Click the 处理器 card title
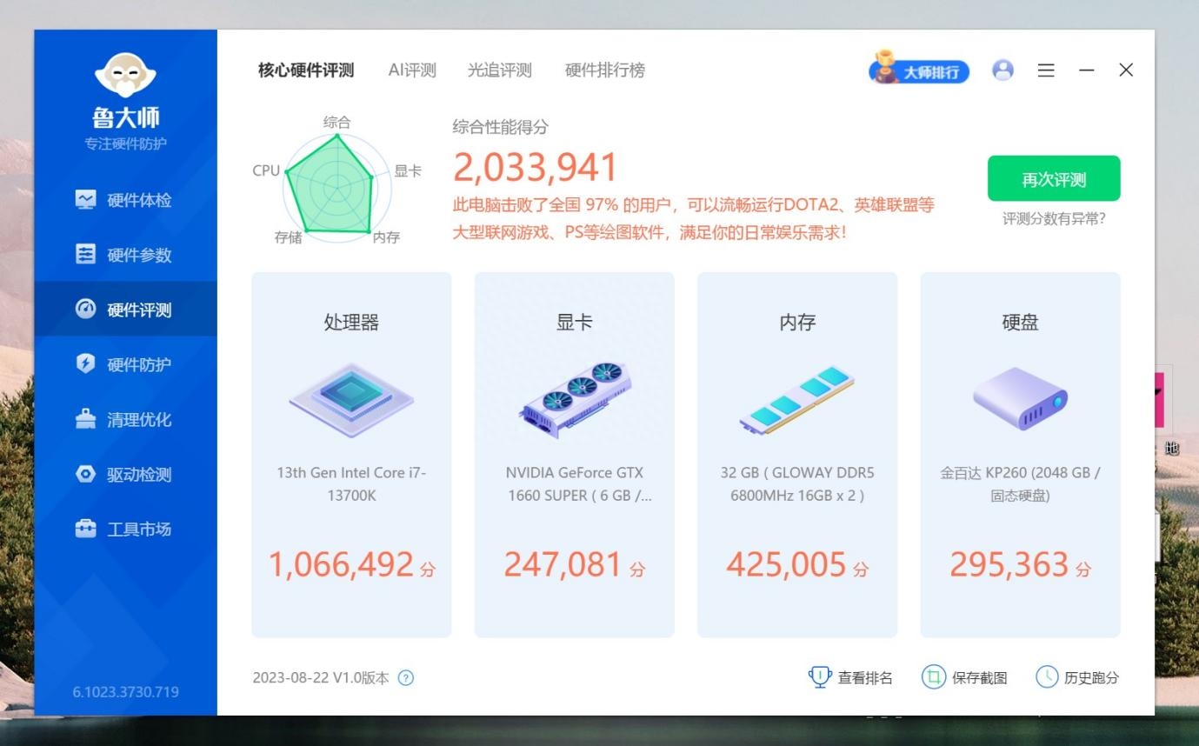 click(x=351, y=323)
